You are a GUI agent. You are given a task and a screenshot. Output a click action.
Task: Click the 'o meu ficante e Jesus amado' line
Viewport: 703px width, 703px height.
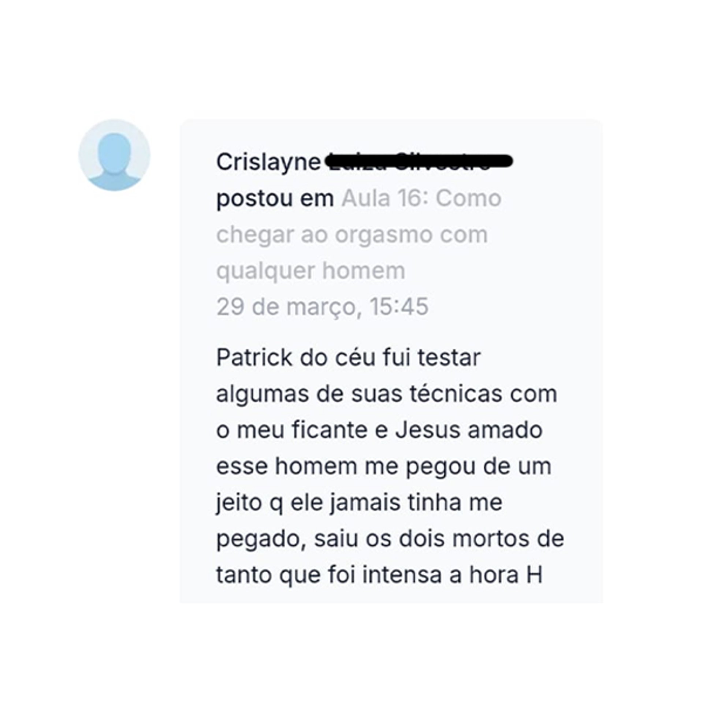[x=379, y=430]
